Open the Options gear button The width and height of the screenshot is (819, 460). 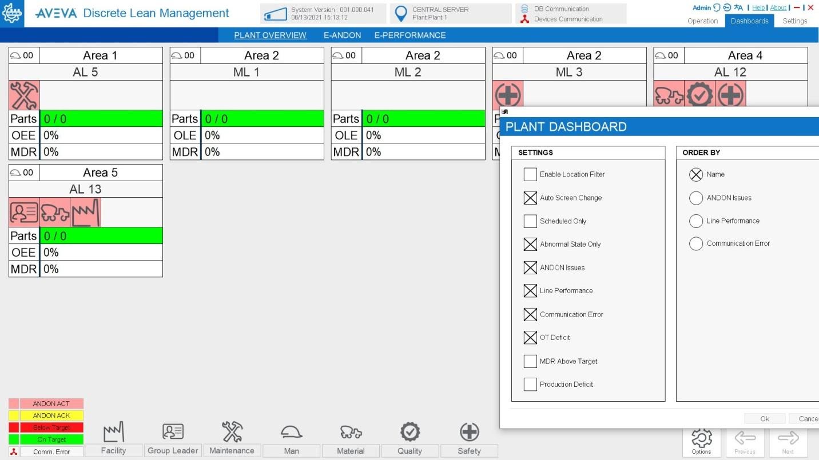pos(701,441)
